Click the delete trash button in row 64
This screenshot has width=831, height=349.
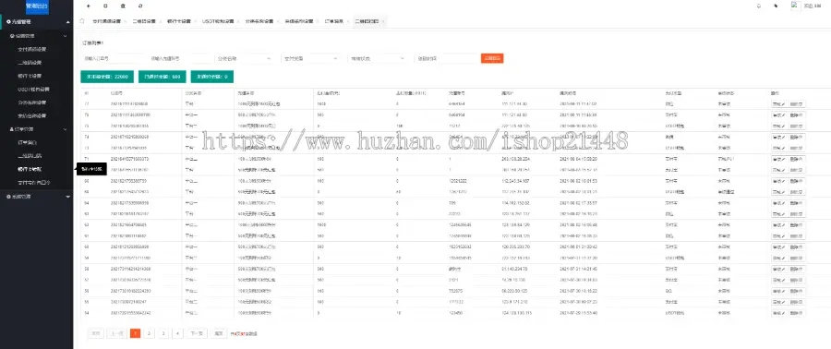[797, 202]
